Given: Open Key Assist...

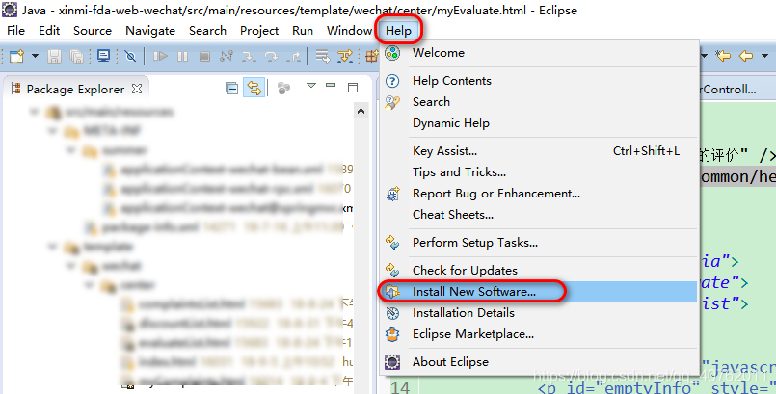Looking at the screenshot, I should 539,151.
